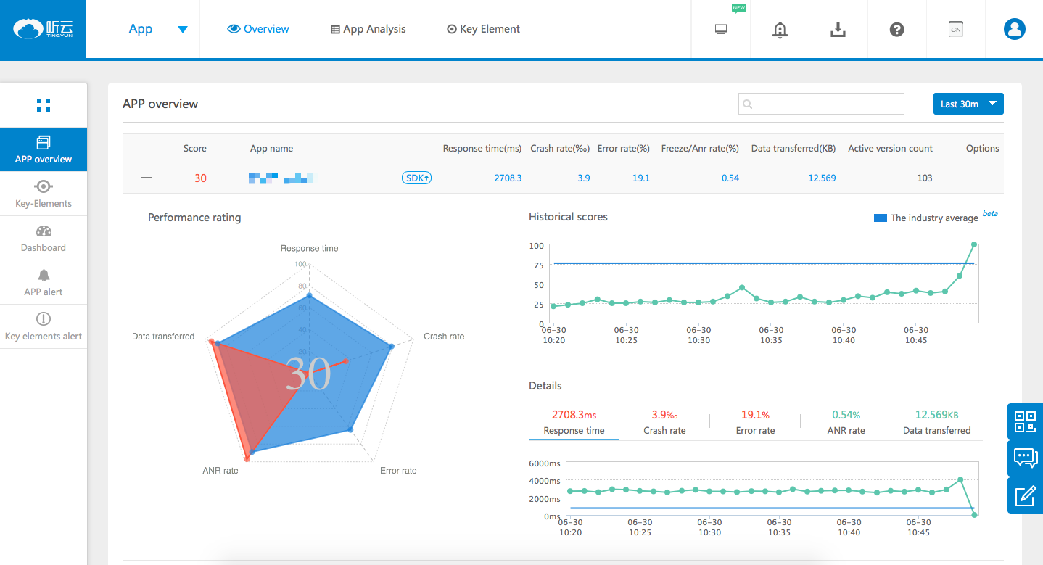Toggle the industry average legend

click(926, 218)
